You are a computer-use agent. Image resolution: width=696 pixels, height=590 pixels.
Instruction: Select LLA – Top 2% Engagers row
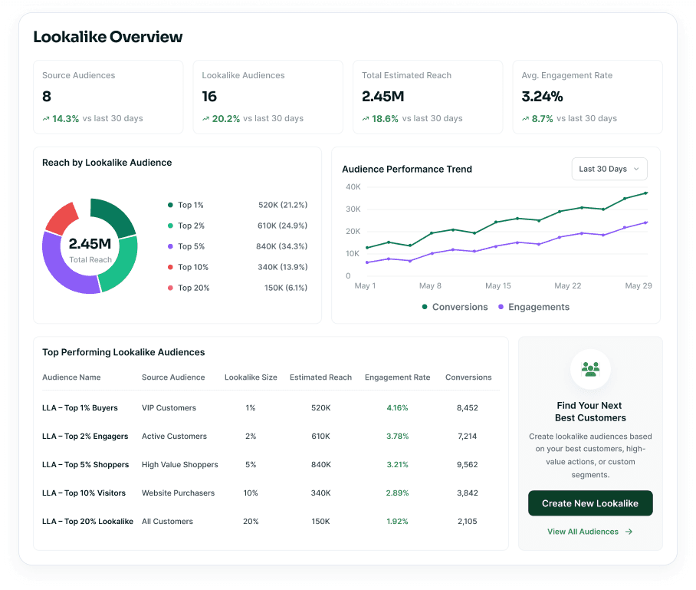271,437
